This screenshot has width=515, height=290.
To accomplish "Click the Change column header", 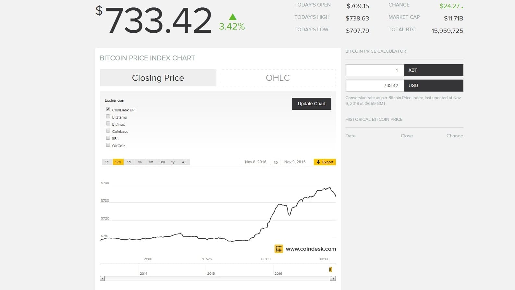I will (455, 136).
